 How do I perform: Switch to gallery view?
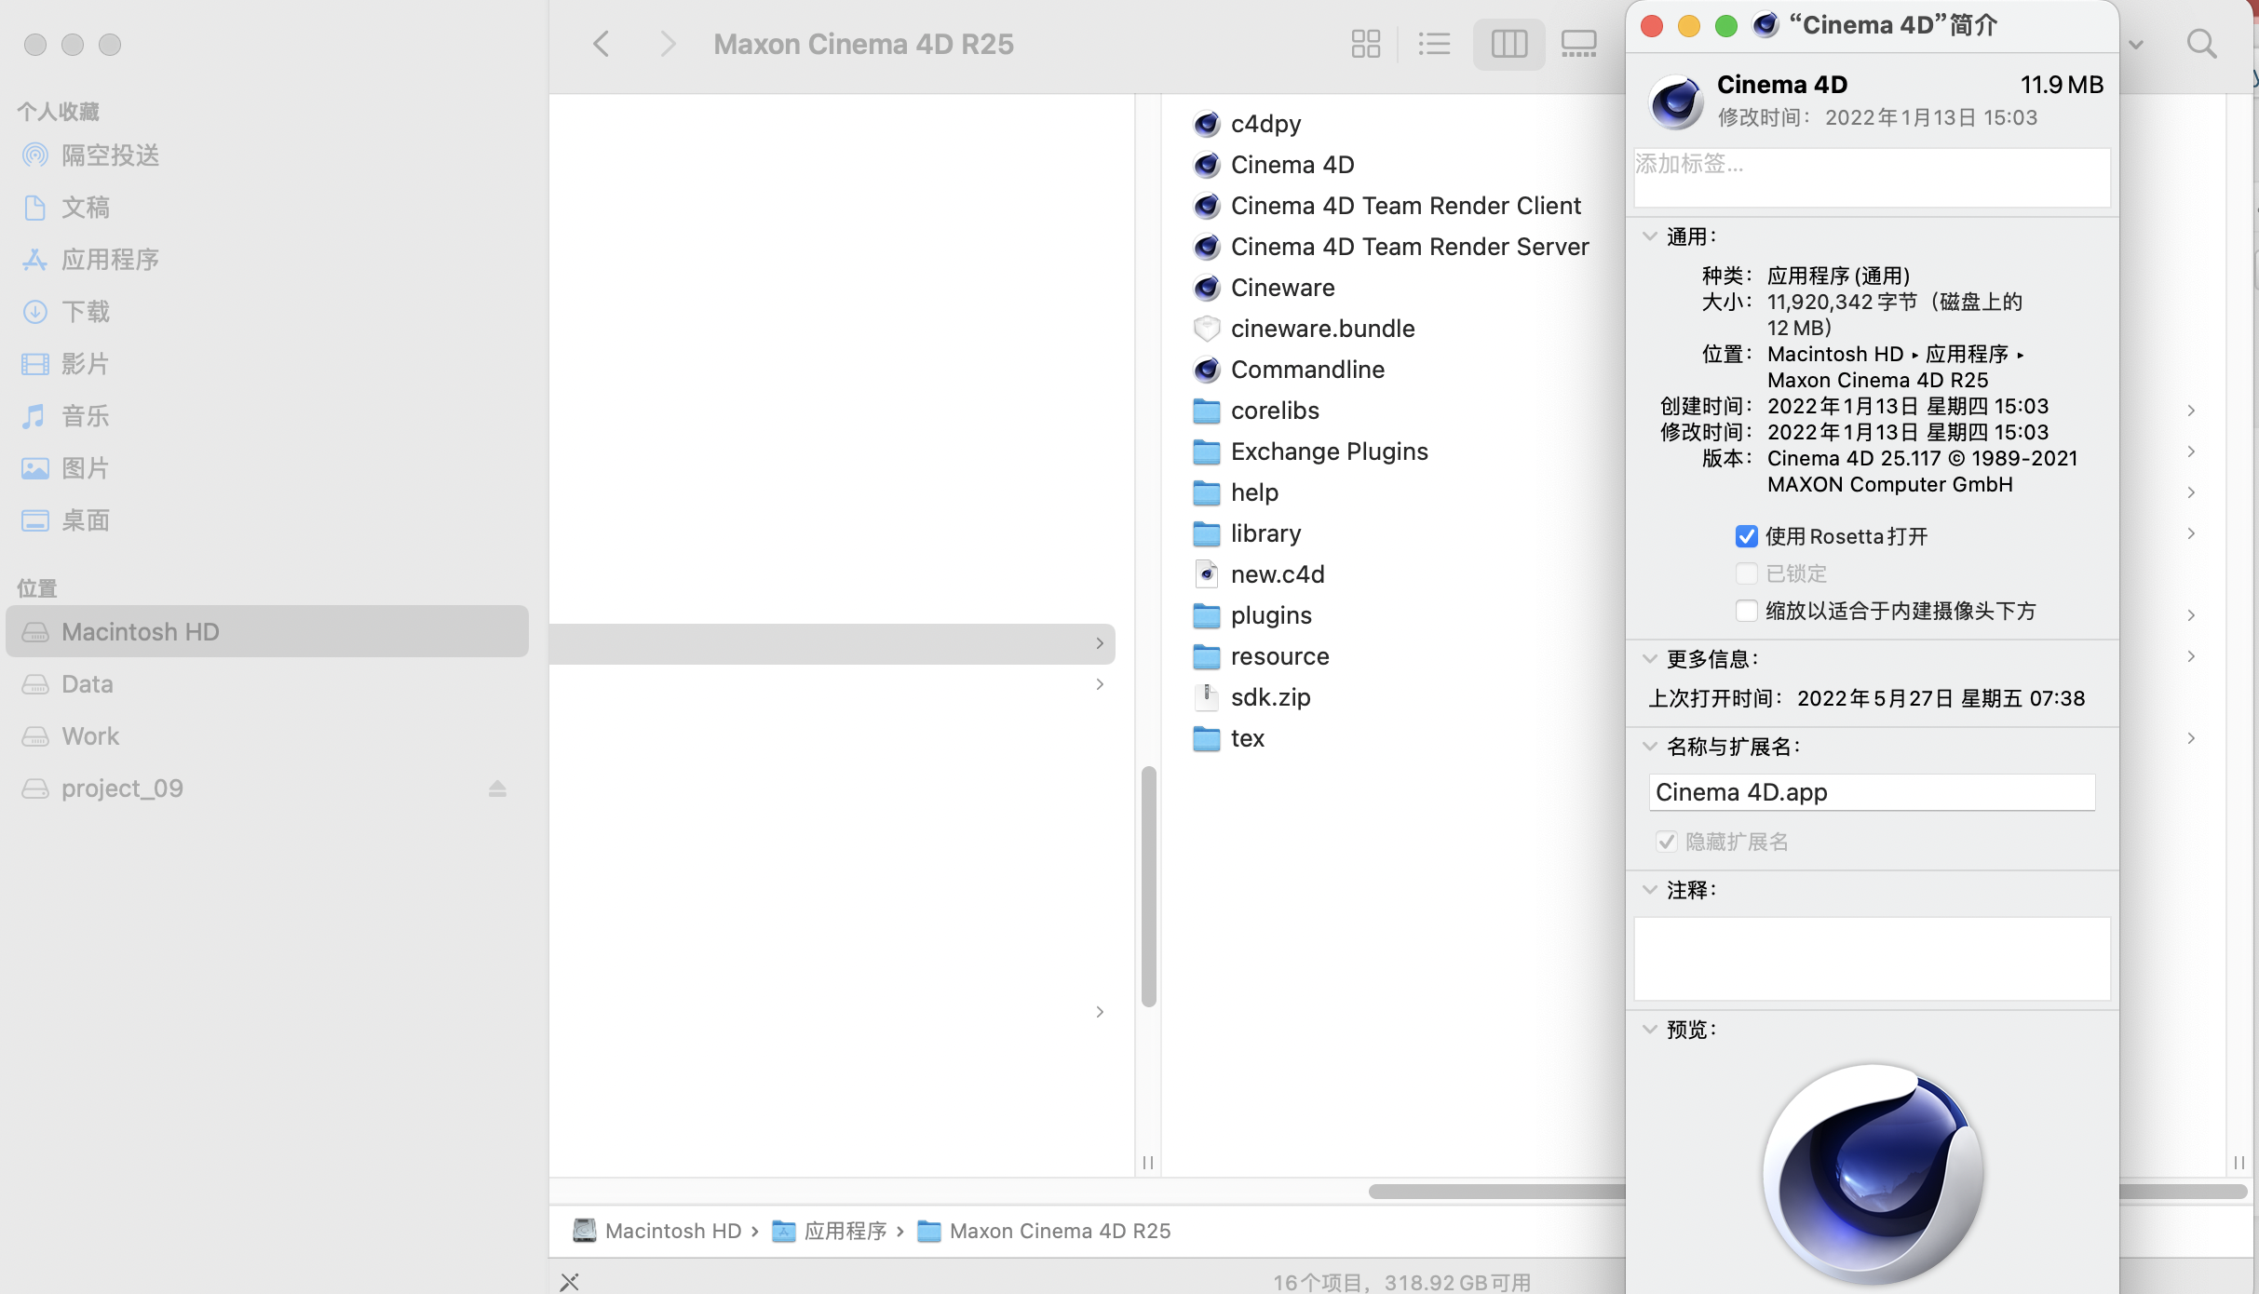point(1578,44)
